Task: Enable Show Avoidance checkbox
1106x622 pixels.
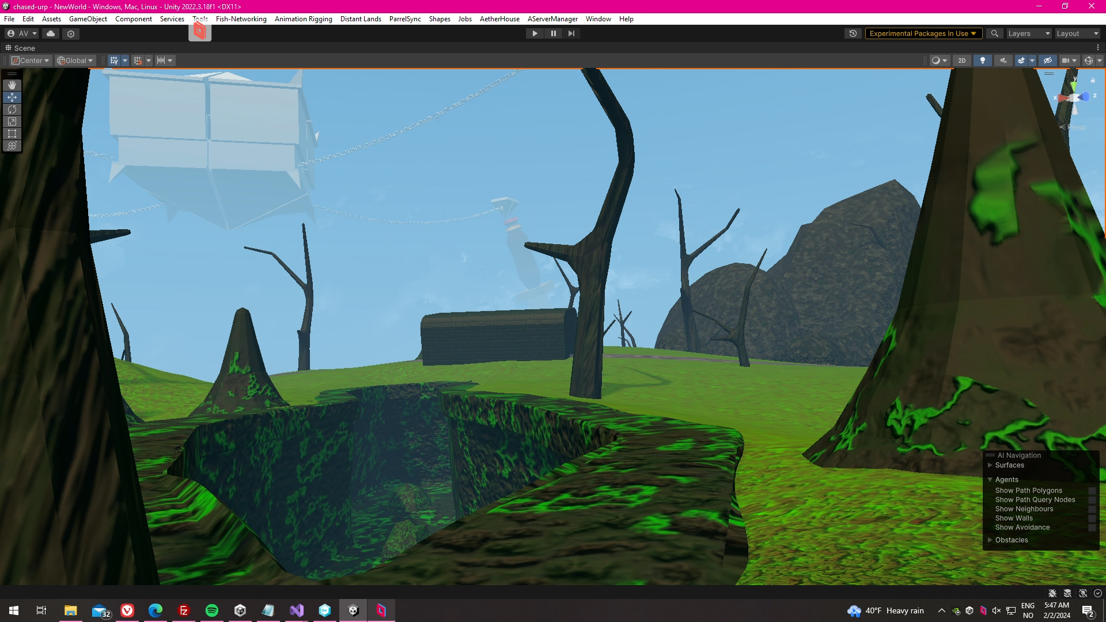Action: point(1092,528)
